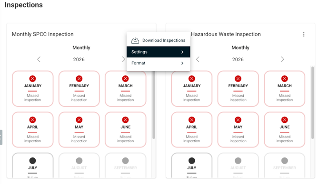This screenshot has height=184, width=319.
Task: Click red X icon on SPCC January card
Action: [32, 79]
